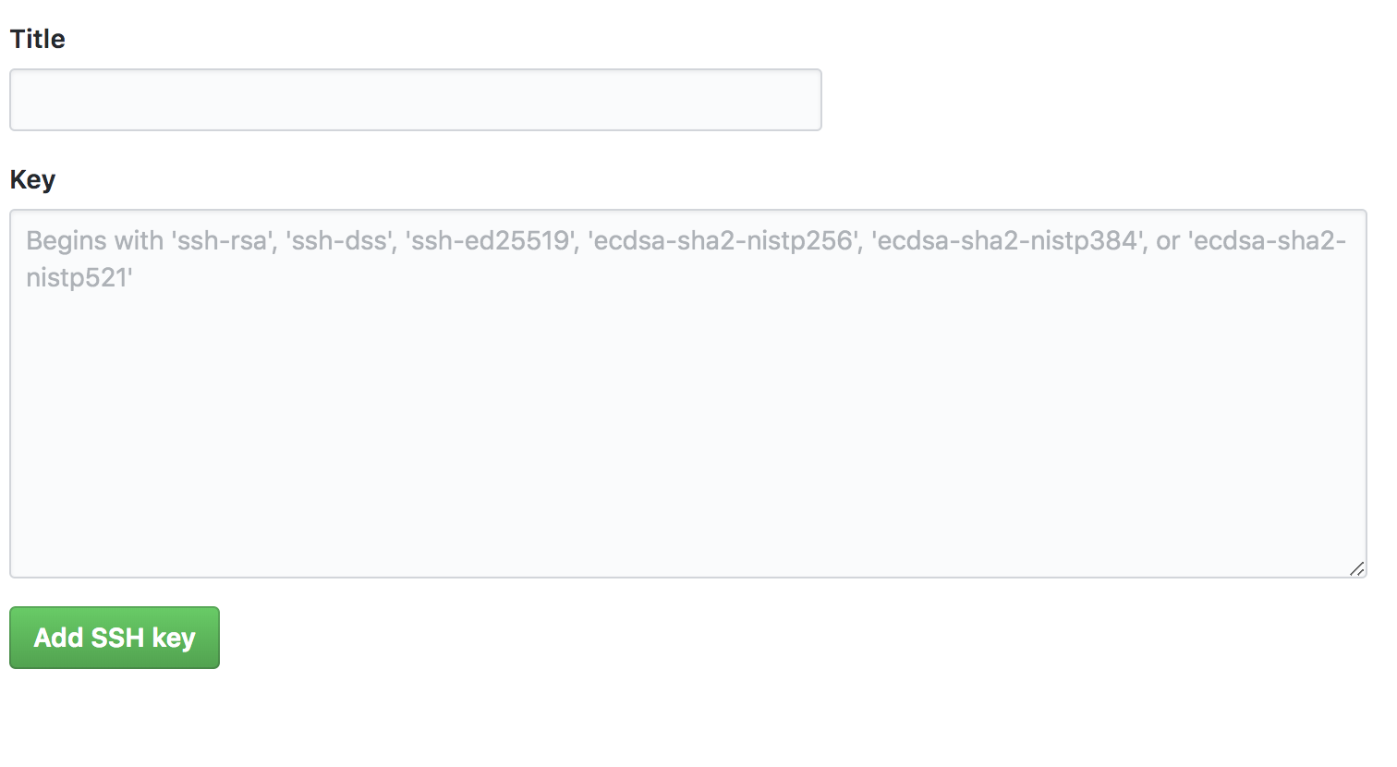1397x767 pixels.
Task: Click the 'ssh-dss' placeholder text in the Key box
Action: click(x=339, y=241)
